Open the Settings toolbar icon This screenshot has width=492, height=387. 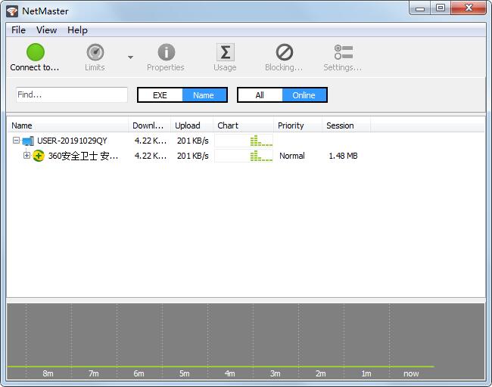[343, 52]
